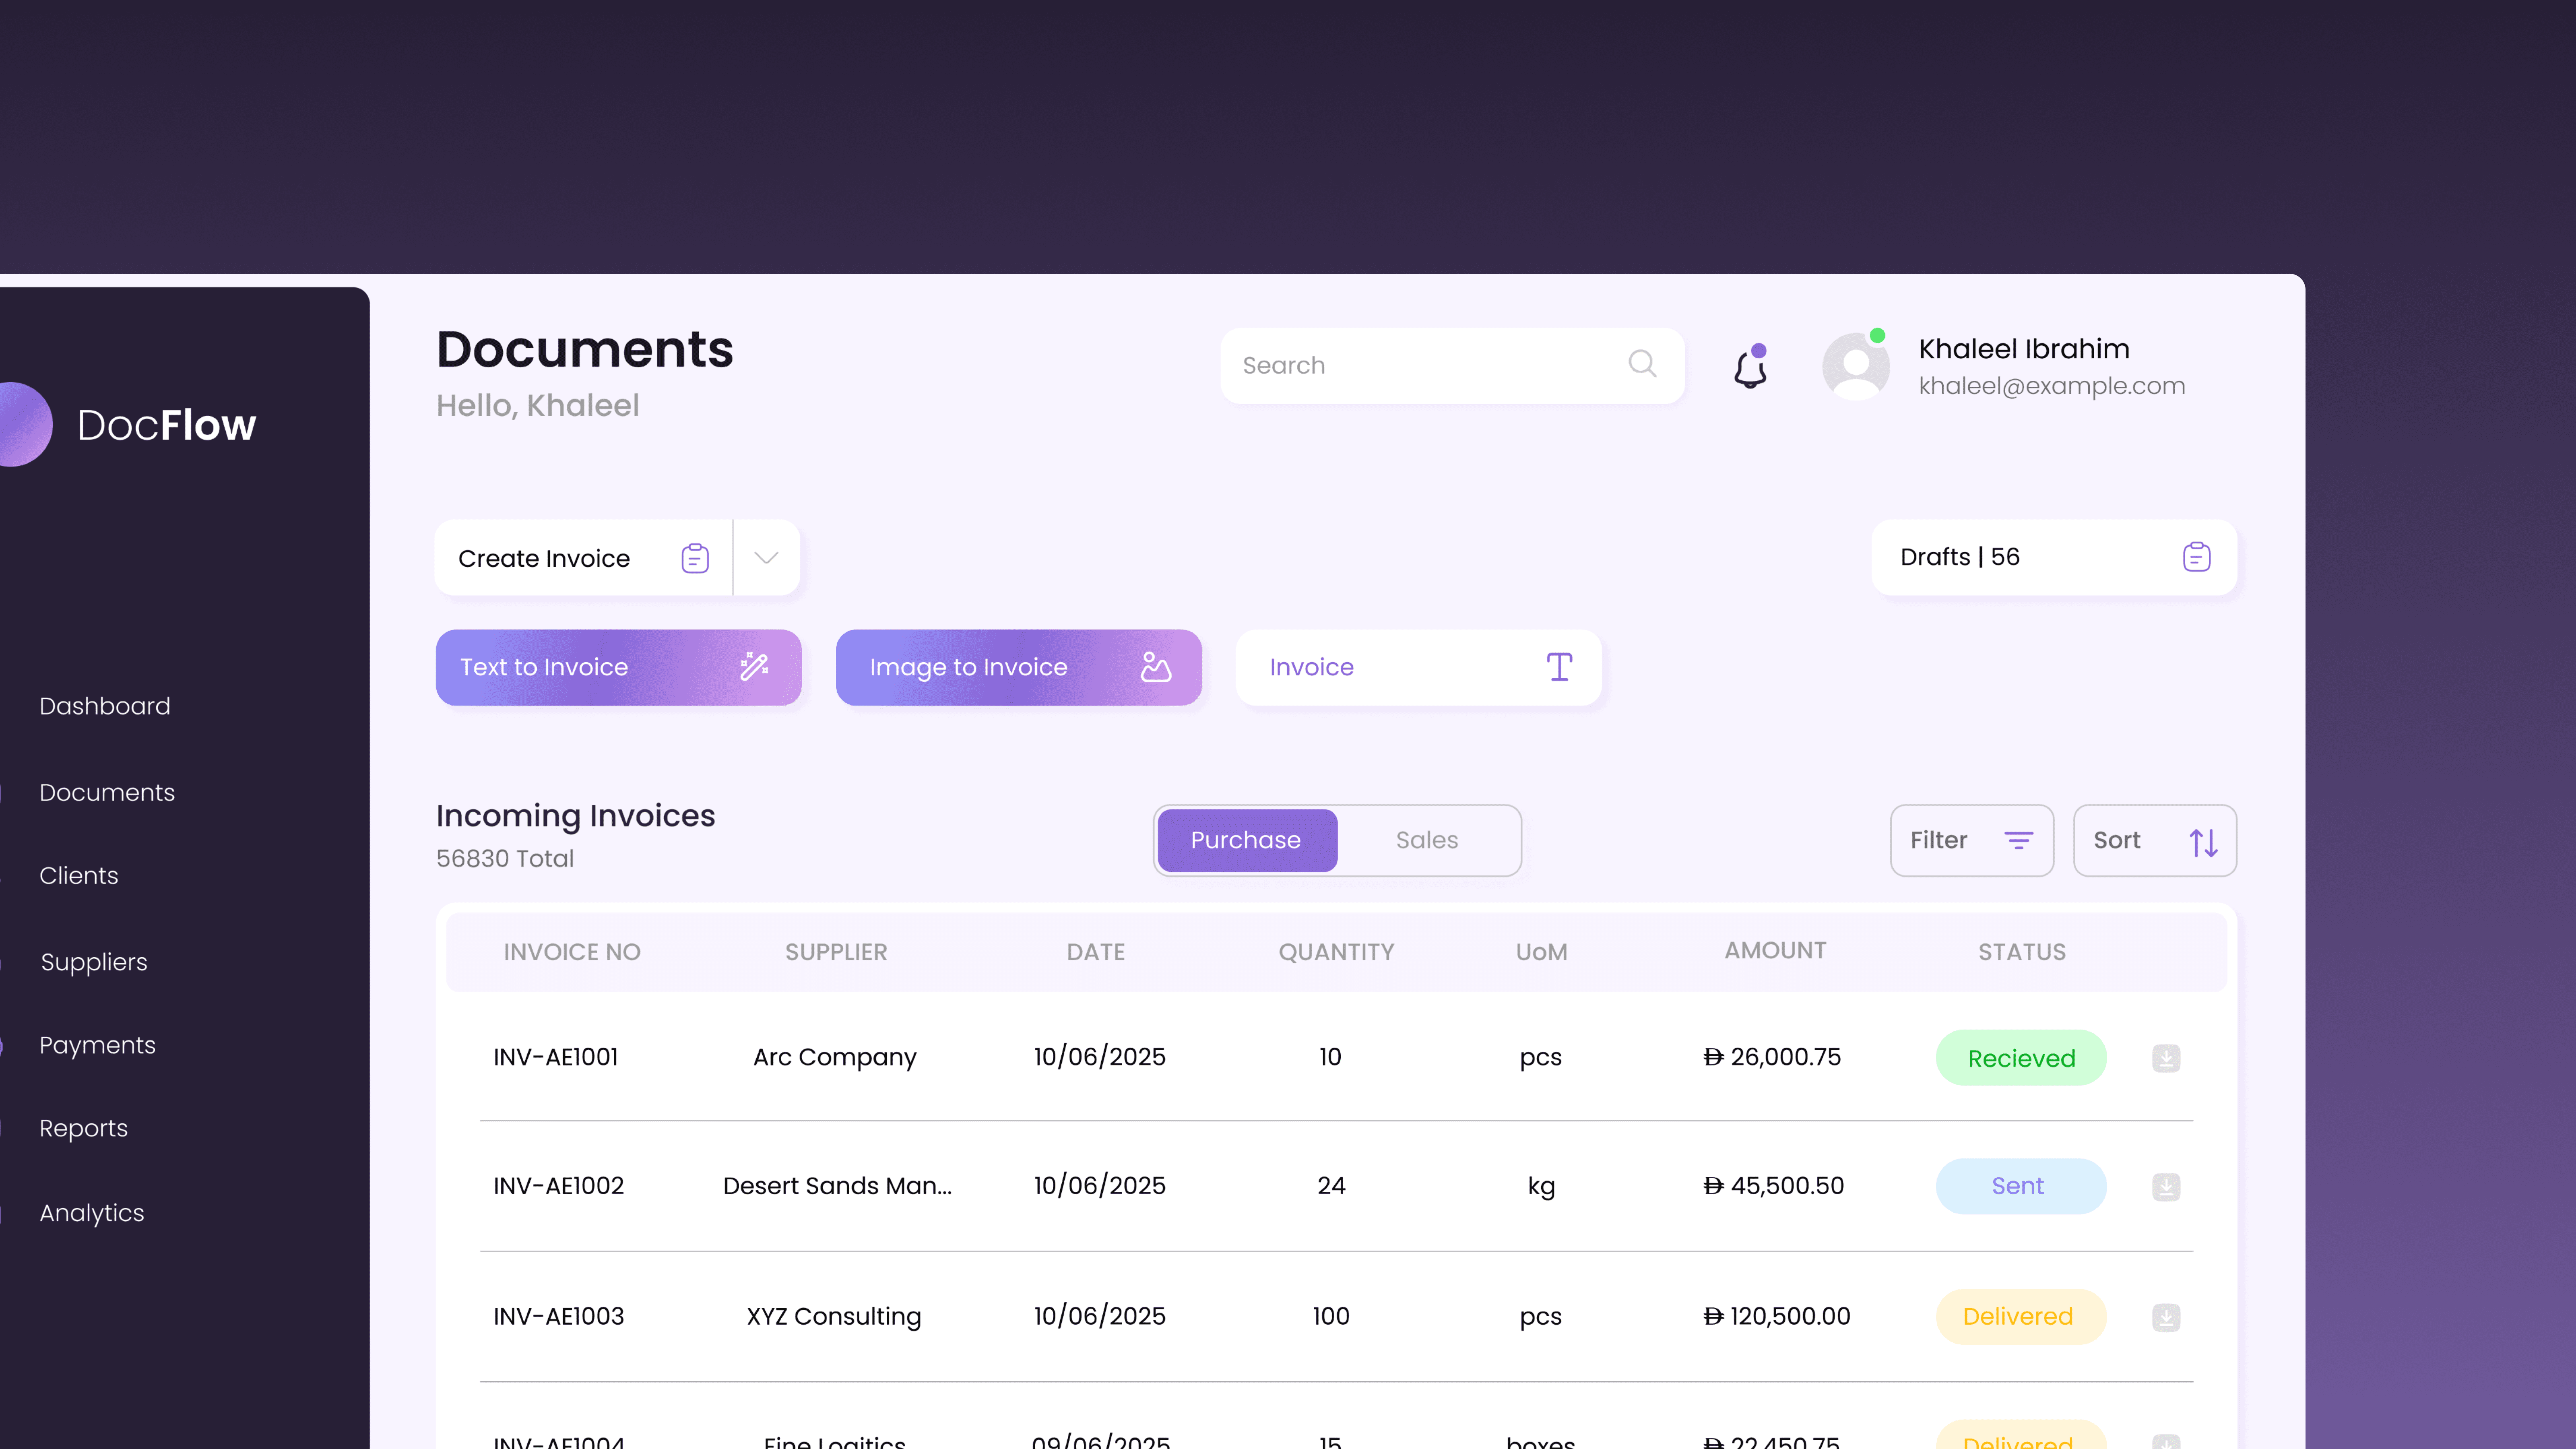Open Analytics from the sidebar
The width and height of the screenshot is (2576, 1449).
(92, 1213)
